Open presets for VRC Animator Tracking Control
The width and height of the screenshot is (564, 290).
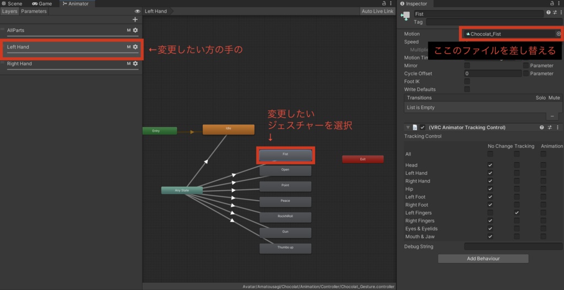(550, 127)
